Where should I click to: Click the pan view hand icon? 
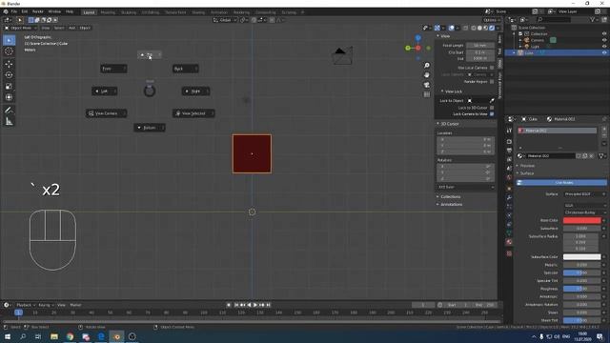coord(427,75)
